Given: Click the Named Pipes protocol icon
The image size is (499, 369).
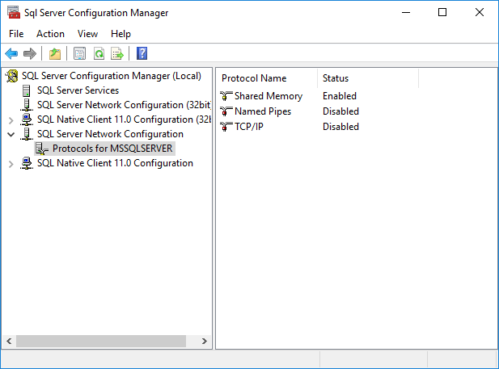Looking at the screenshot, I should (226, 111).
